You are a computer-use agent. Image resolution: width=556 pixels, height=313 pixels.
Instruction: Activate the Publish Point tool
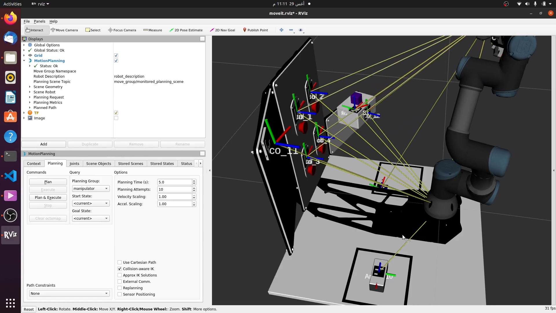255,30
